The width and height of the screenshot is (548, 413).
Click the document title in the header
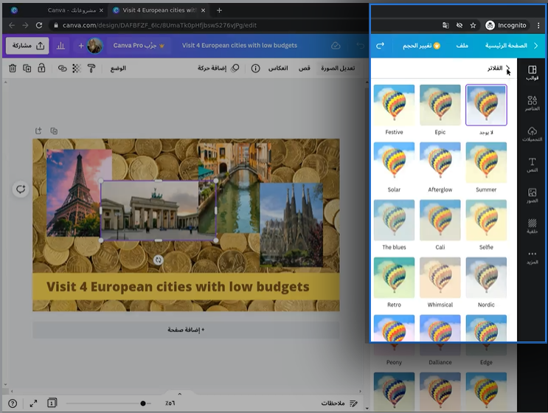tap(240, 46)
